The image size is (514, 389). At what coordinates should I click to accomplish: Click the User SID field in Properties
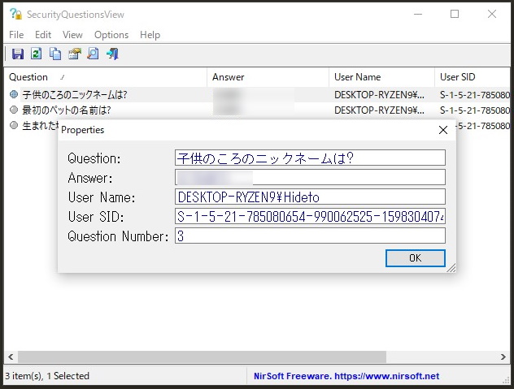tap(310, 216)
